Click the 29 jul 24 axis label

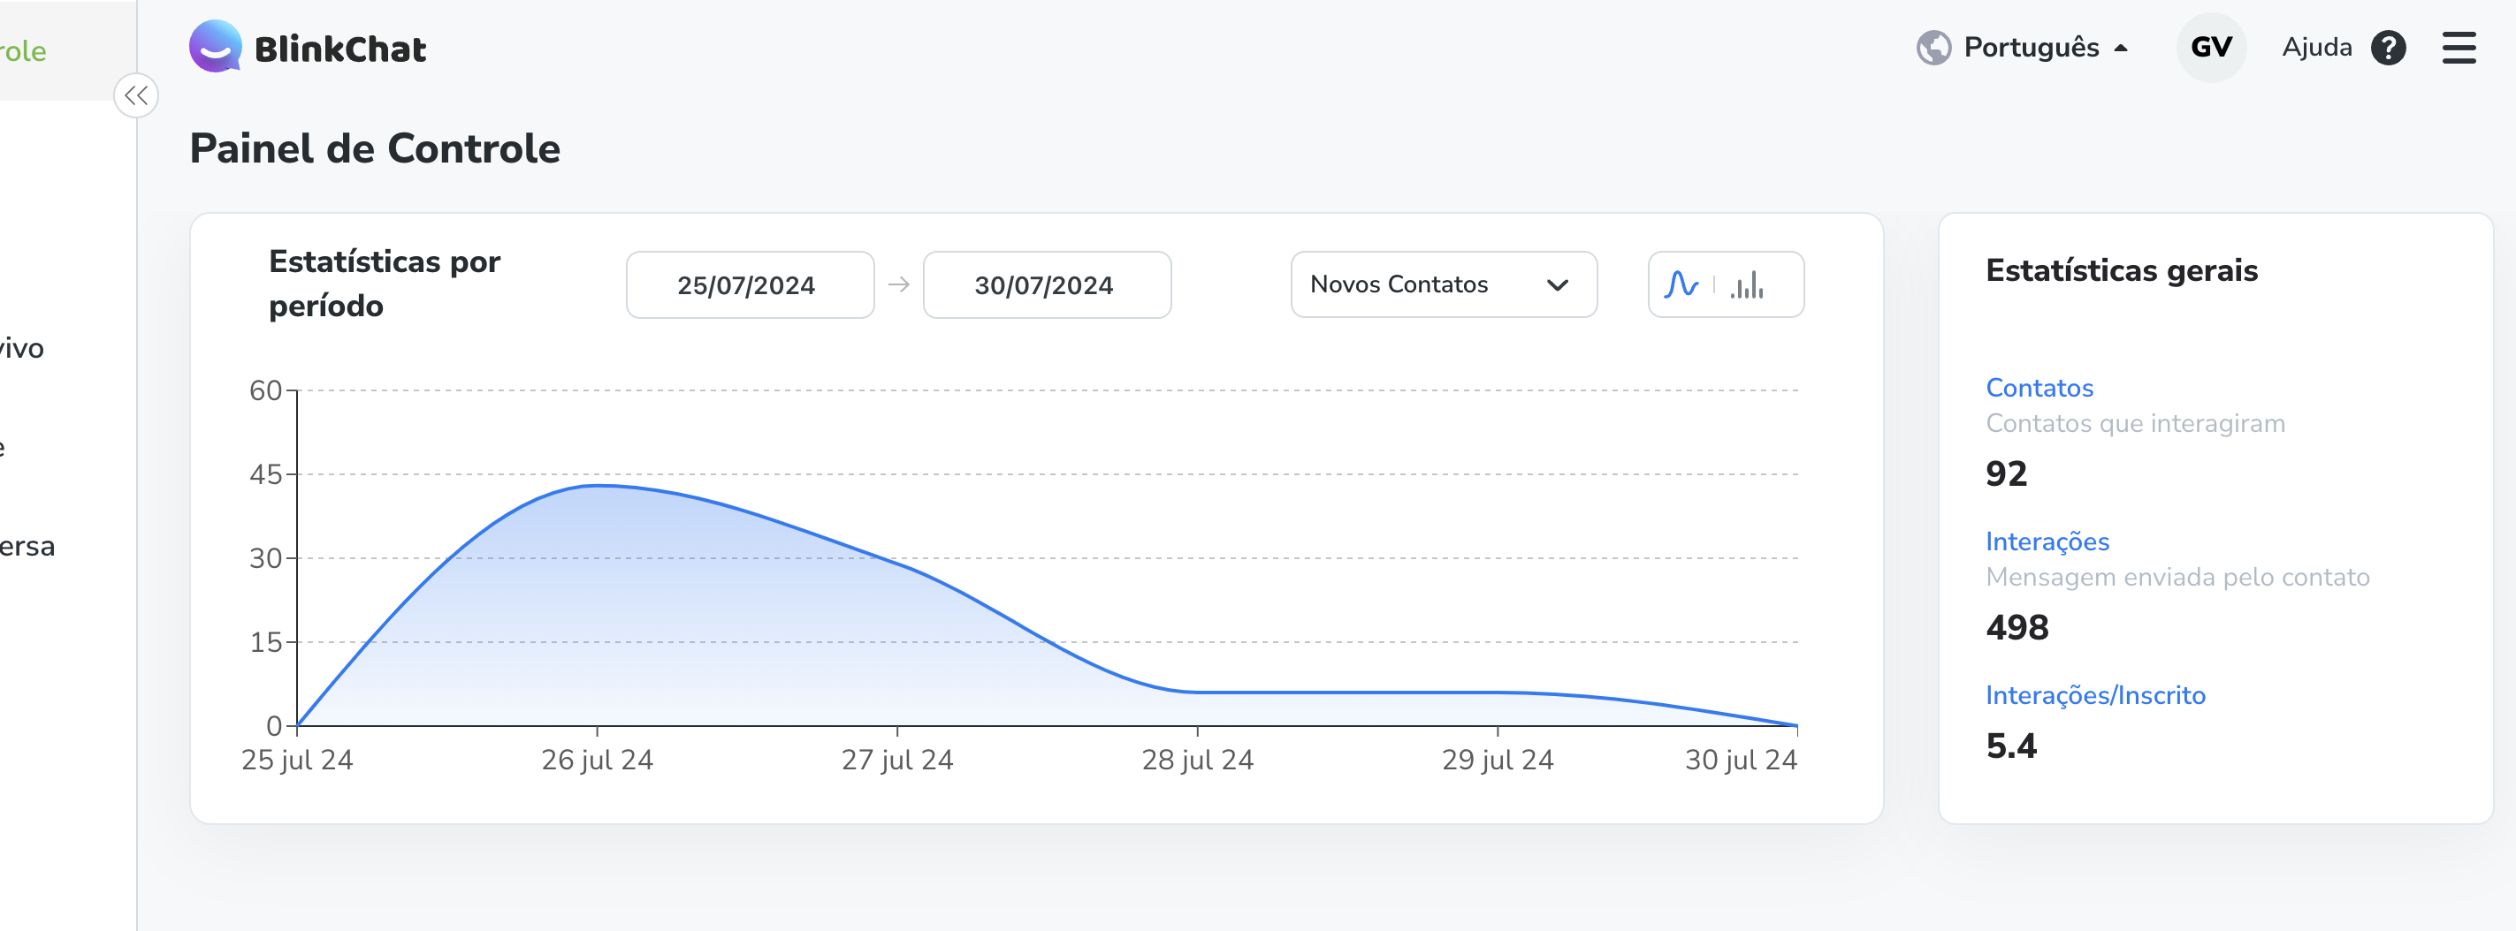point(1497,760)
